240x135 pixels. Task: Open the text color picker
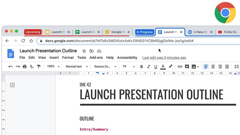point(163,67)
